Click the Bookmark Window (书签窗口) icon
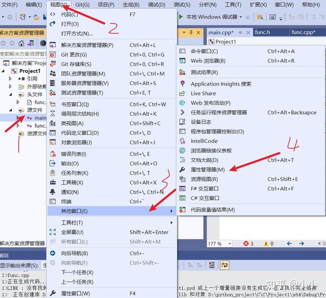326x298 pixels. [x=53, y=104]
